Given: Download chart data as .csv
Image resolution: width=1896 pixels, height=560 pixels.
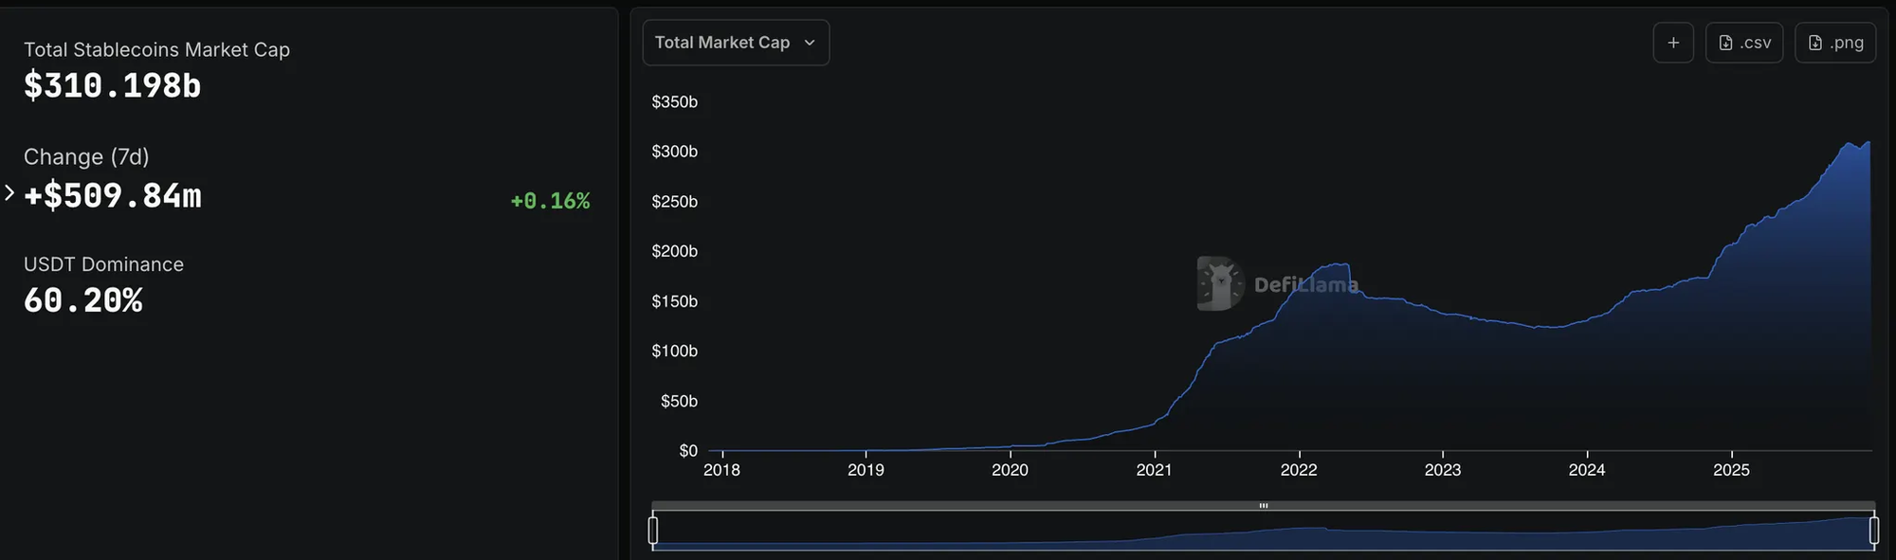Looking at the screenshot, I should pyautogui.click(x=1744, y=43).
